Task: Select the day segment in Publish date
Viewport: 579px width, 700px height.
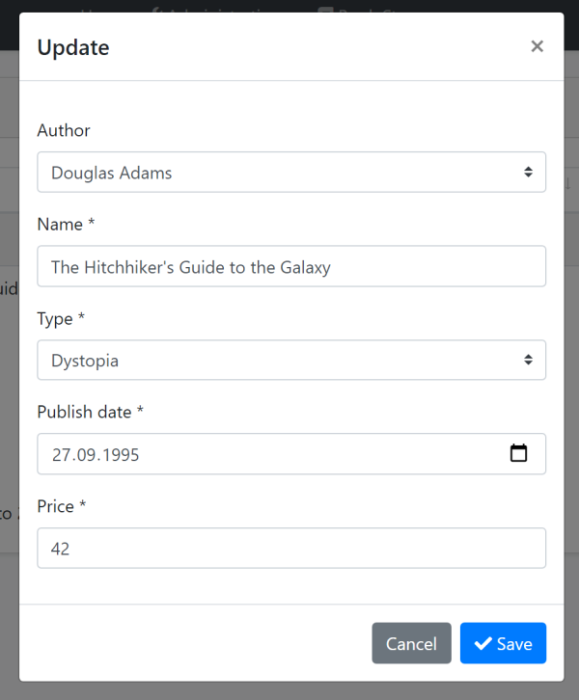Action: (x=61, y=454)
